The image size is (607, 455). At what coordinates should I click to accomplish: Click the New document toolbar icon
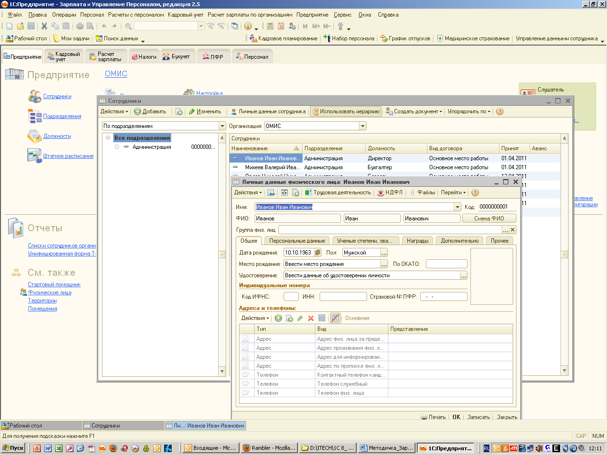click(x=9, y=26)
